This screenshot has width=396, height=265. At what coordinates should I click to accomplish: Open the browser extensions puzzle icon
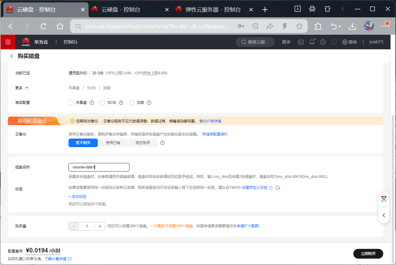pos(318,26)
